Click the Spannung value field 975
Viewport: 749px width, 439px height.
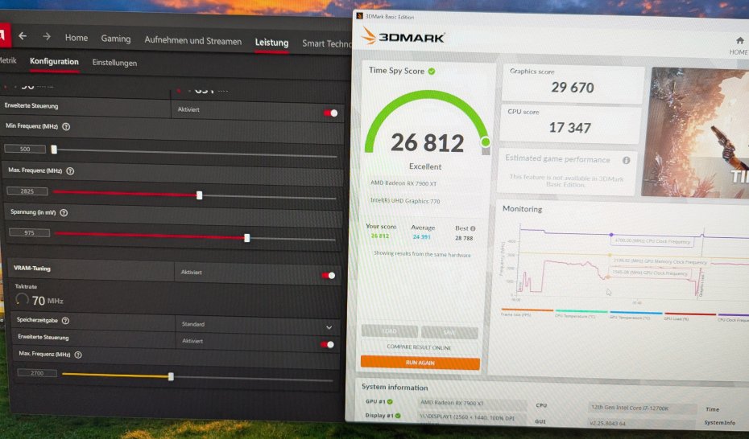click(x=29, y=232)
